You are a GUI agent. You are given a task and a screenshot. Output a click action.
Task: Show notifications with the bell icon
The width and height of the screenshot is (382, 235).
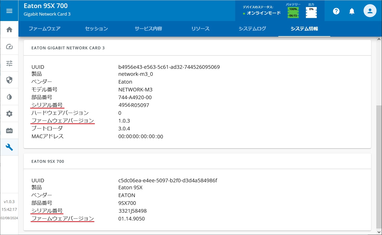352,11
